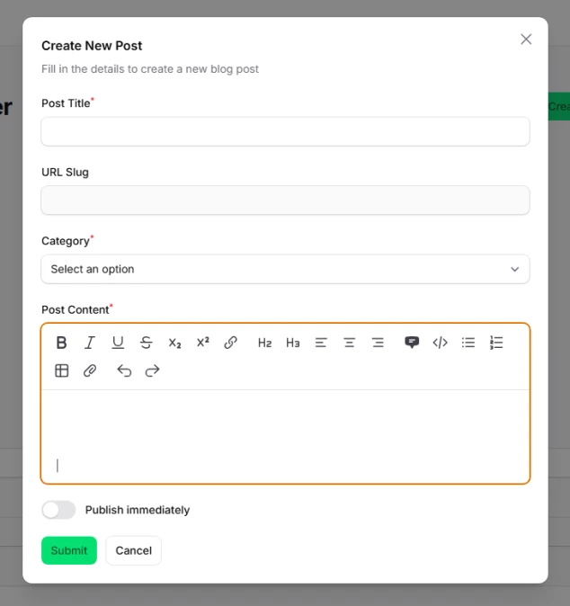The height and width of the screenshot is (606, 570).
Task: Set Heading 3 style
Action: point(293,343)
